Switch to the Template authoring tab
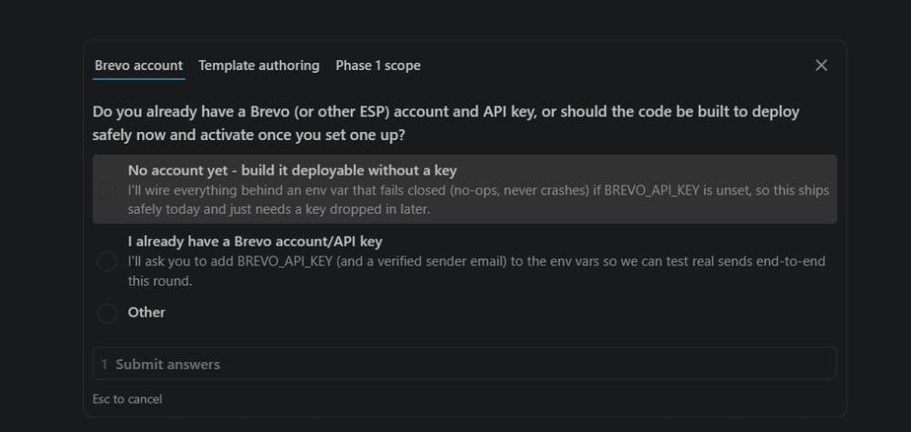 pos(259,65)
